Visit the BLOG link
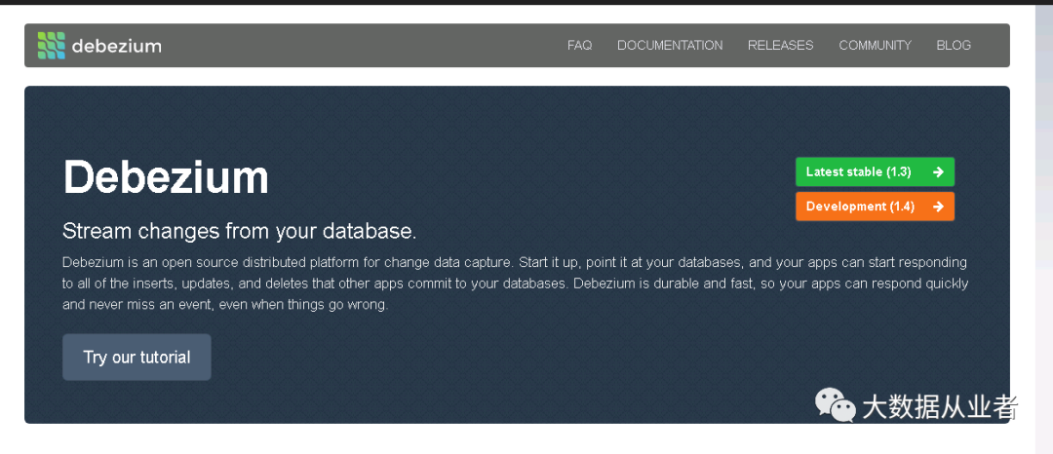 [954, 46]
